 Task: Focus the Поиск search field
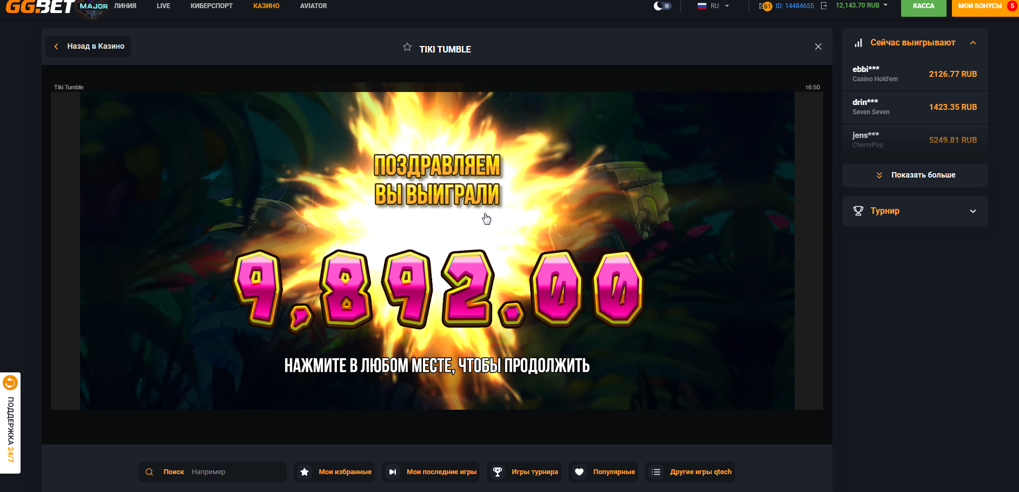pos(213,472)
